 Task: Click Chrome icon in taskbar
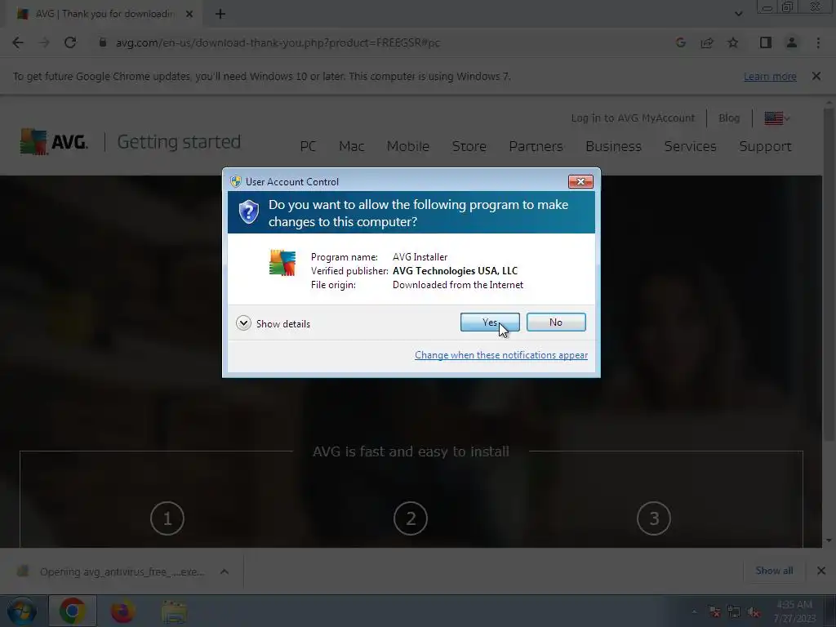pyautogui.click(x=73, y=611)
